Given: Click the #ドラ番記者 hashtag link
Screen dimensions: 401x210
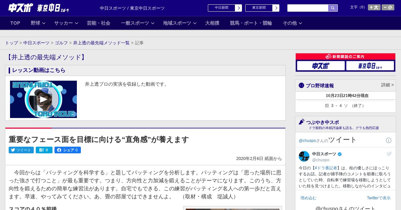Looking at the screenshot, I should 325,168.
